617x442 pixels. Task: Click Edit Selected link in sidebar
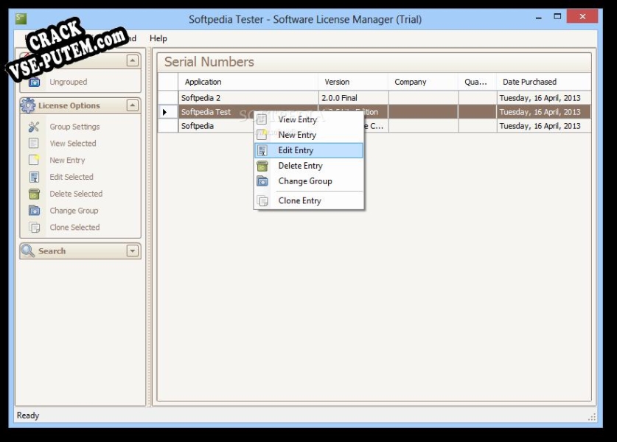72,177
